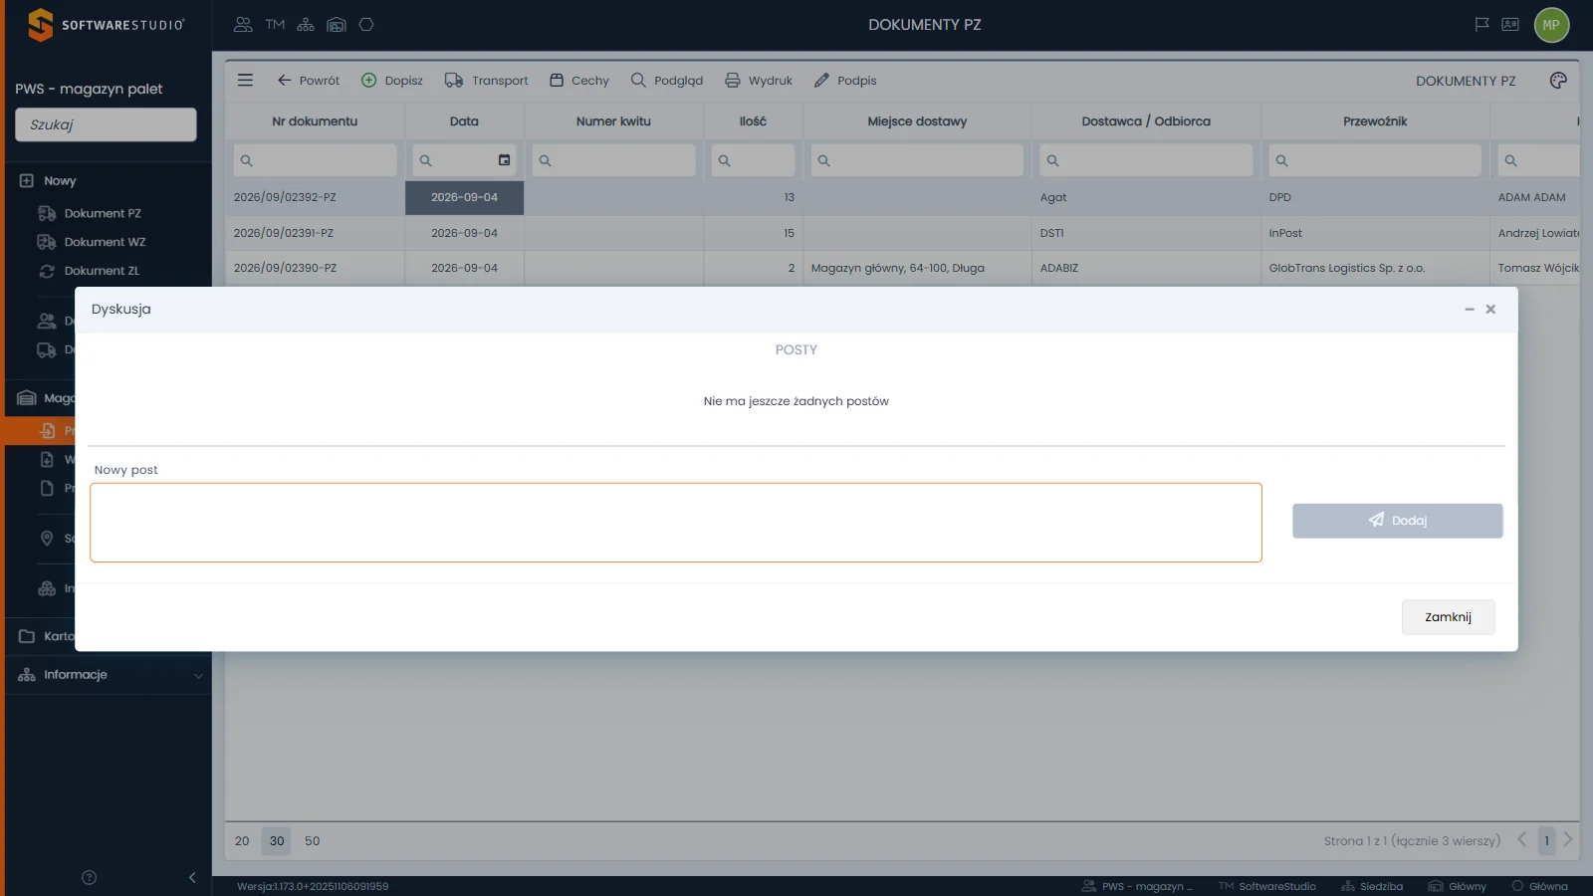Open the Transport toolbar option
This screenshot has width=1593, height=896.
click(x=486, y=81)
